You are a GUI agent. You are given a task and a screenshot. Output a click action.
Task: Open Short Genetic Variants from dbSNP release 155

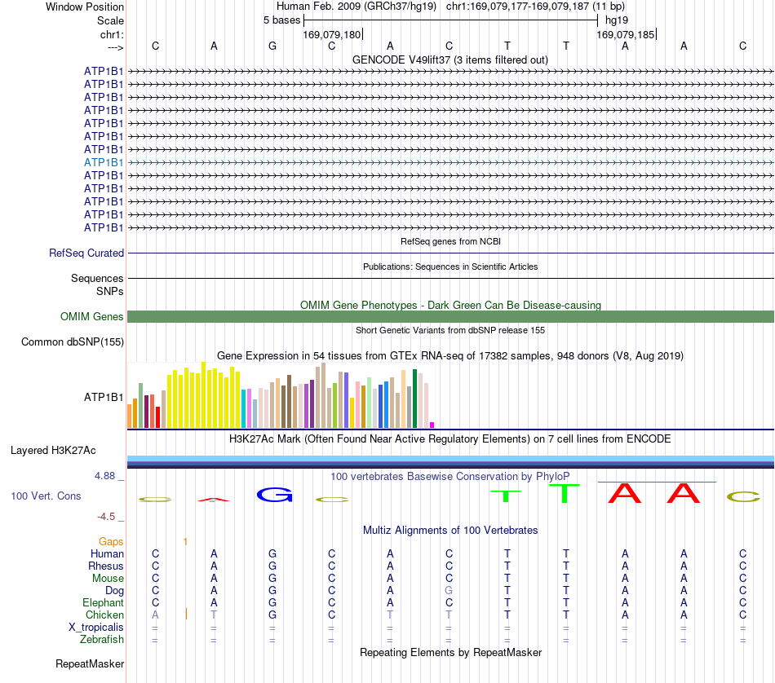point(450,330)
